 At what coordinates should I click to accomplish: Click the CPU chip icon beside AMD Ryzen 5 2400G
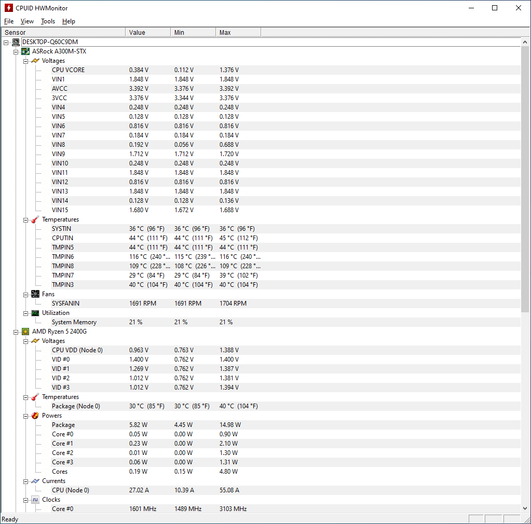(25, 332)
